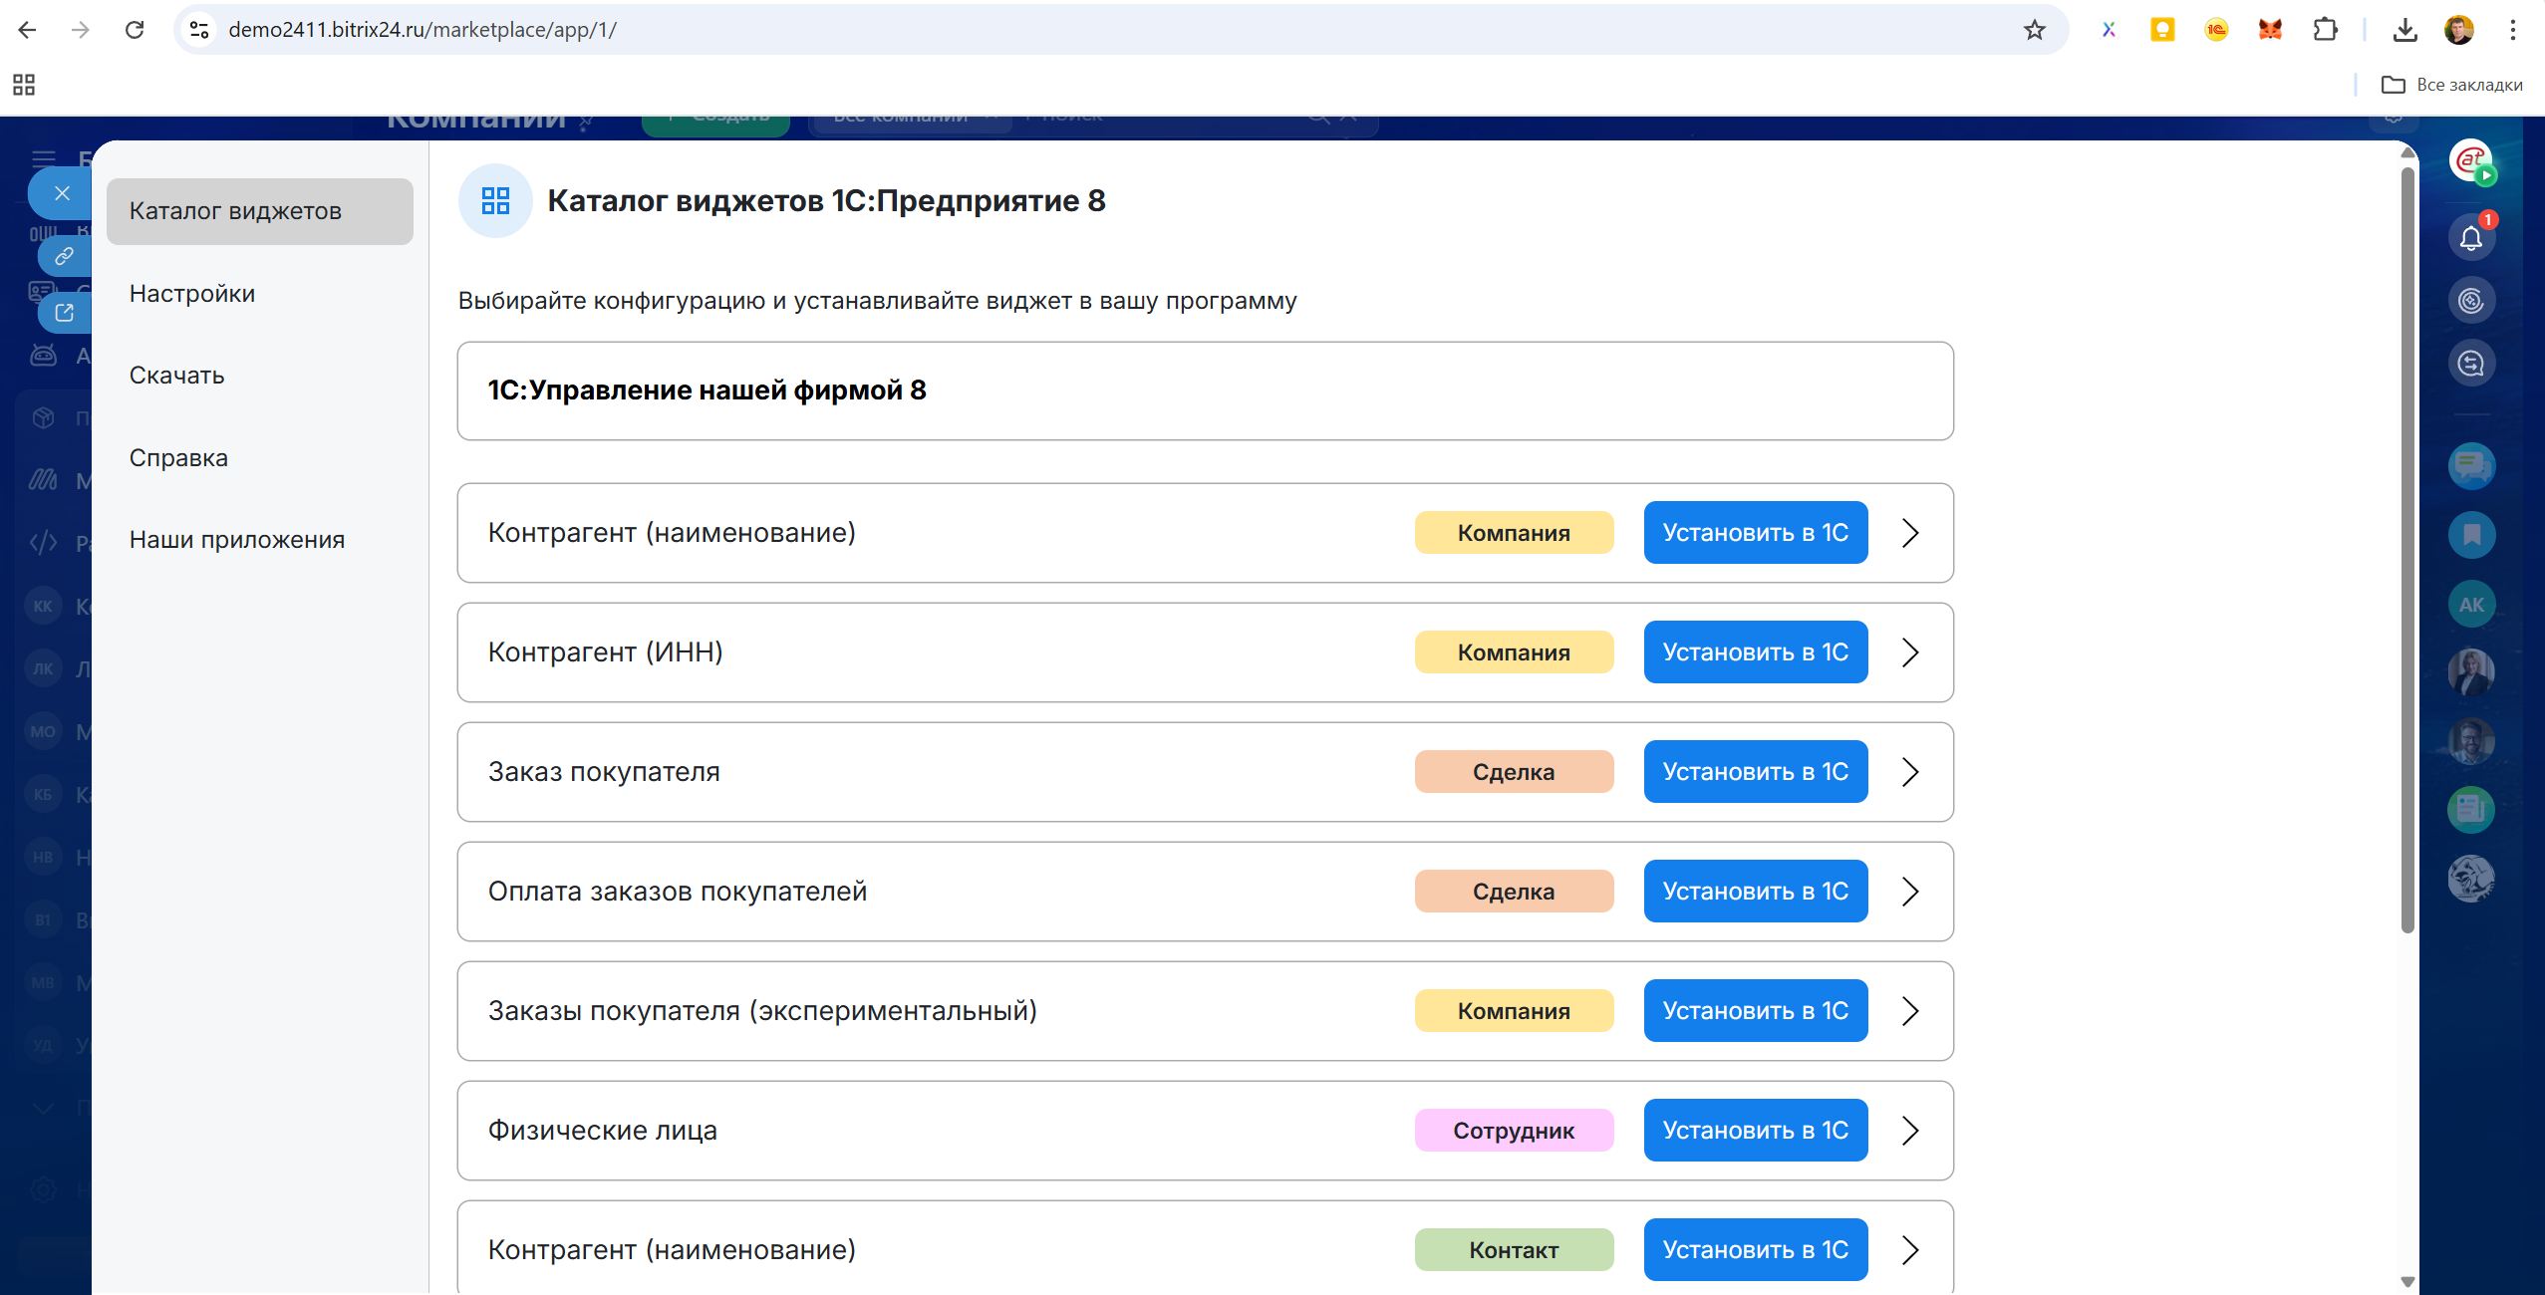Expand the Контрагент (ИНН) row chevron
The width and height of the screenshot is (2545, 1295).
click(1910, 652)
